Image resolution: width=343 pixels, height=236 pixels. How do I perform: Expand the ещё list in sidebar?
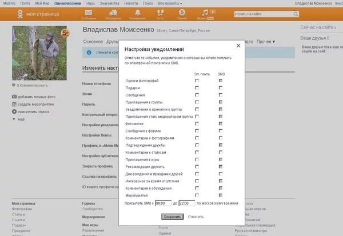(x=19, y=119)
